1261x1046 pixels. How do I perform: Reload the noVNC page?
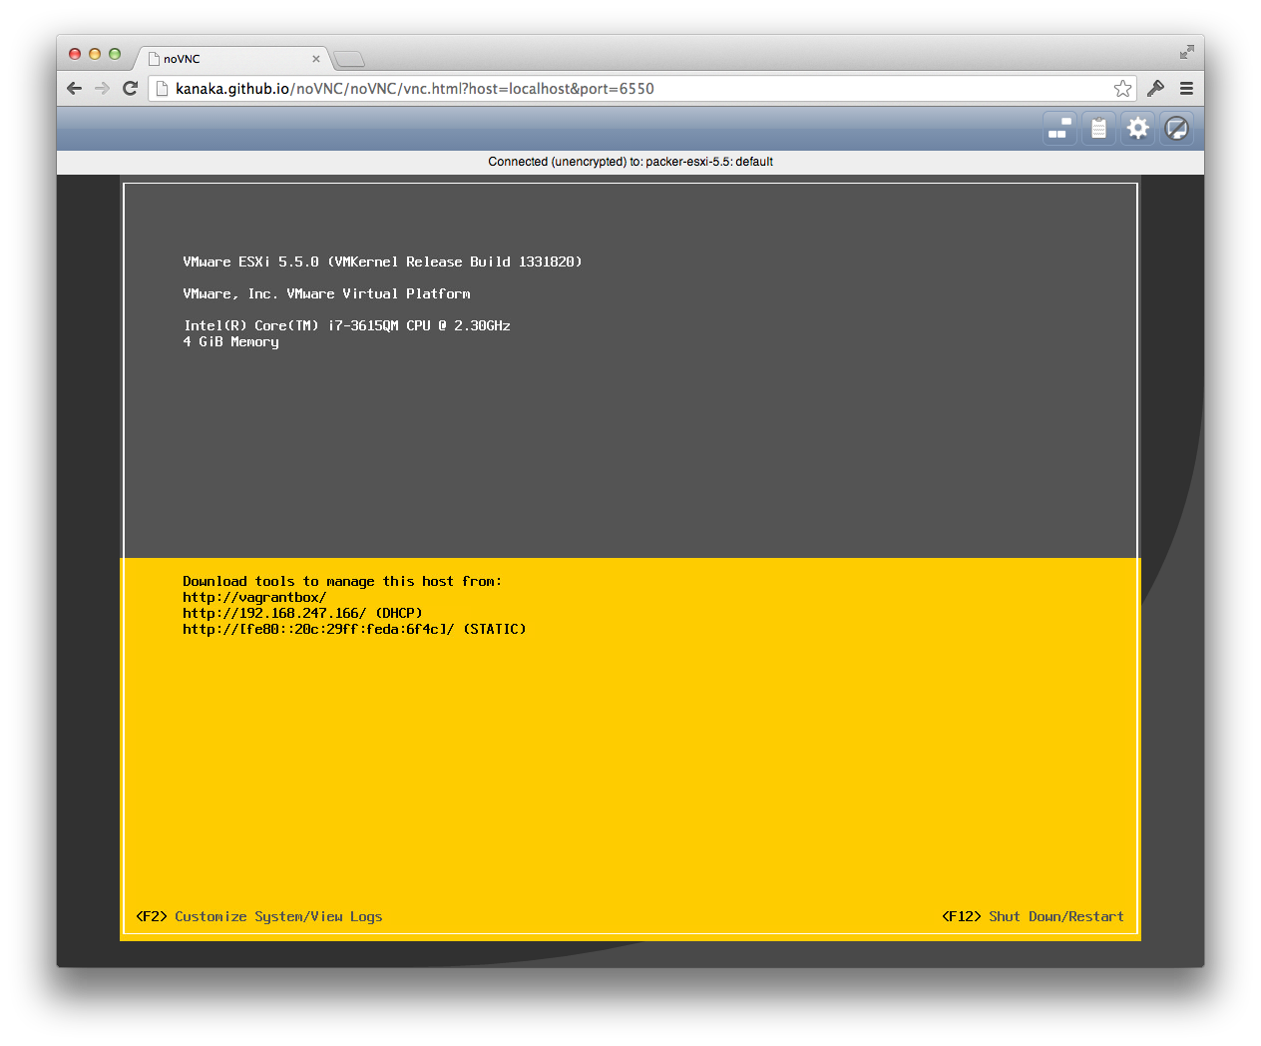pos(130,88)
